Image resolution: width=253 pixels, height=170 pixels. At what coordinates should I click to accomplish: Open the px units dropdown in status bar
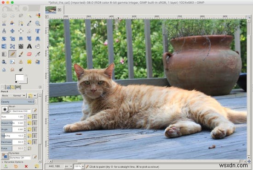click(69, 166)
